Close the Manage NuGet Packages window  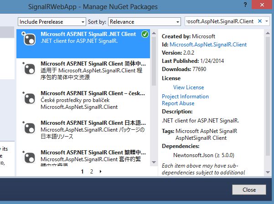262,5
